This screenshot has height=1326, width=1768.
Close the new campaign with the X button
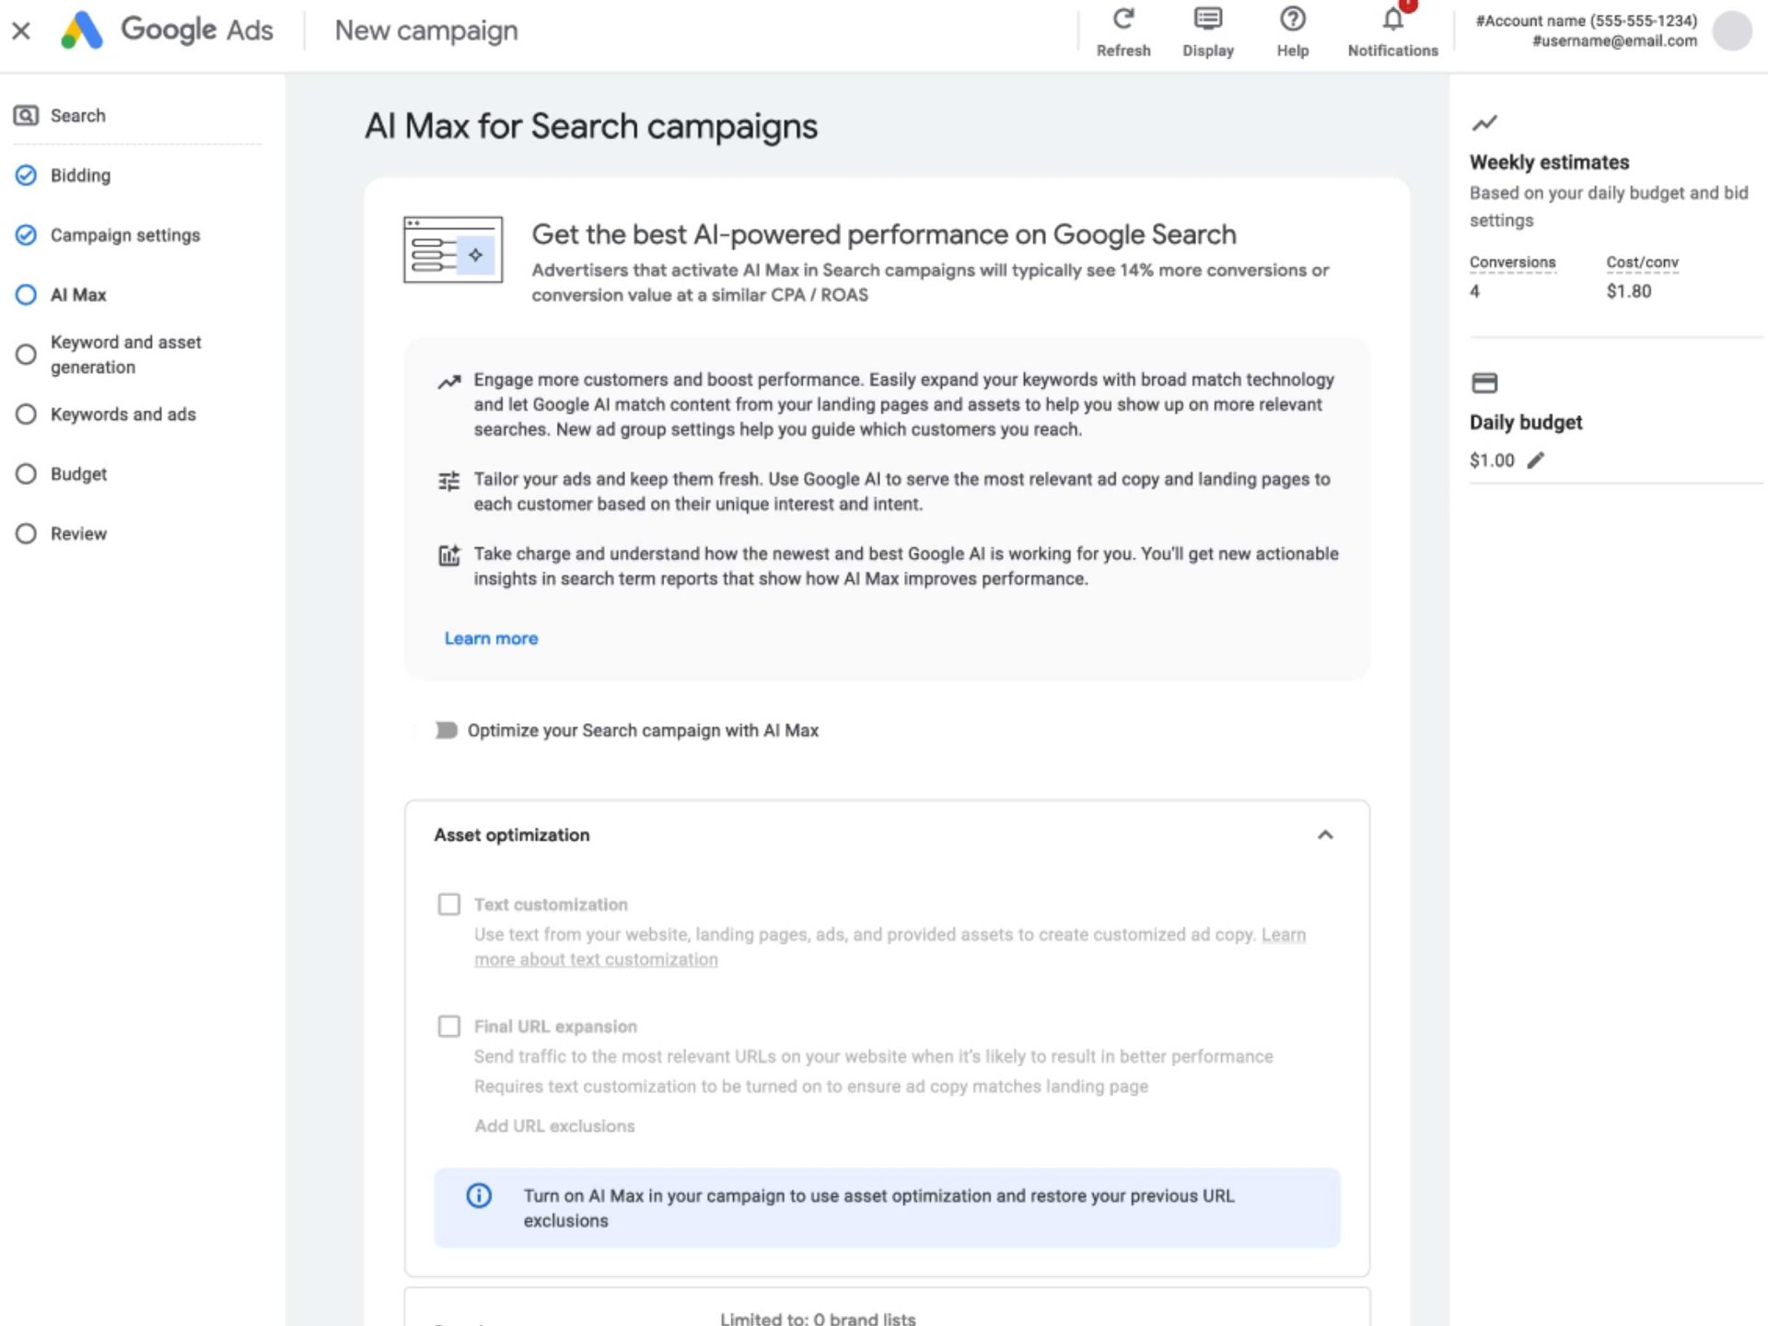tap(20, 29)
